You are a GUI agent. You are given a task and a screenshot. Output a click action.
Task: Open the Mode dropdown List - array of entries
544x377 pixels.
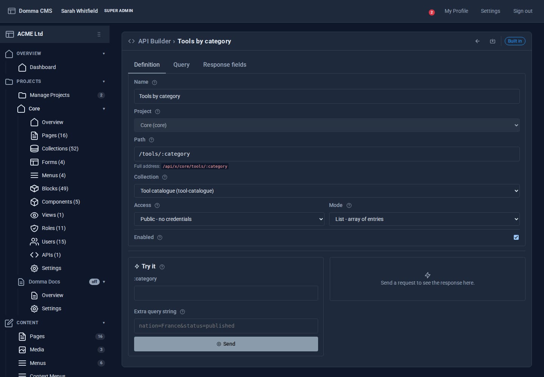click(424, 219)
